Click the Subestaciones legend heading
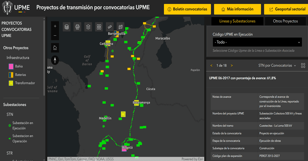This screenshot has width=308, height=161. coord(14,105)
